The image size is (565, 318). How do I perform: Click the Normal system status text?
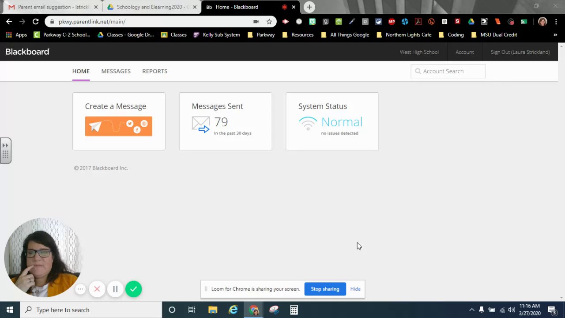point(342,122)
